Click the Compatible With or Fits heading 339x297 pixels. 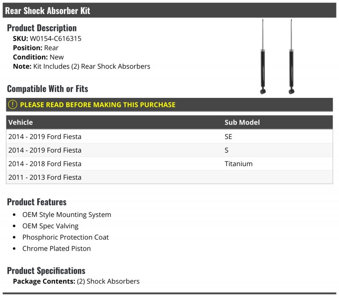click(x=47, y=89)
